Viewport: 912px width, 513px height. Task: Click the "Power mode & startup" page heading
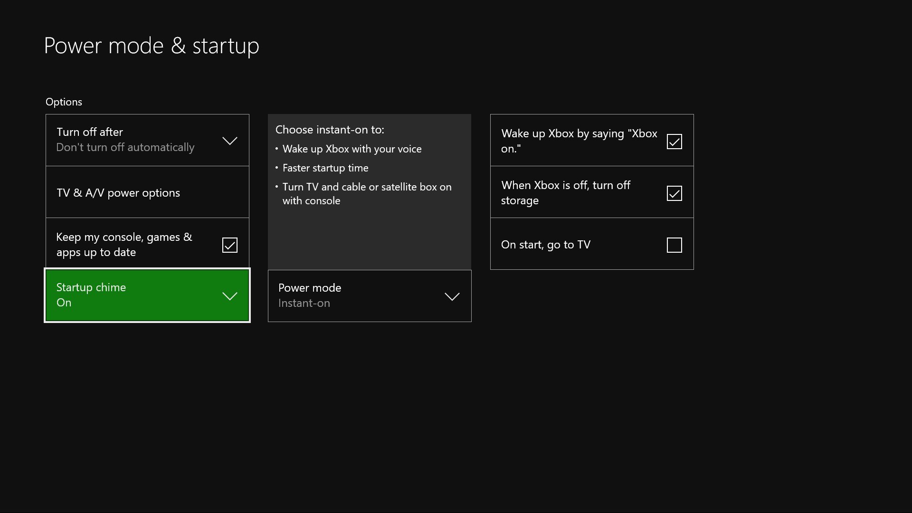coord(152,45)
